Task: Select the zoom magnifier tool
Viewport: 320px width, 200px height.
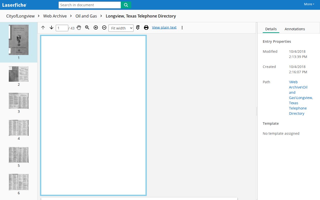Action: coord(87,28)
